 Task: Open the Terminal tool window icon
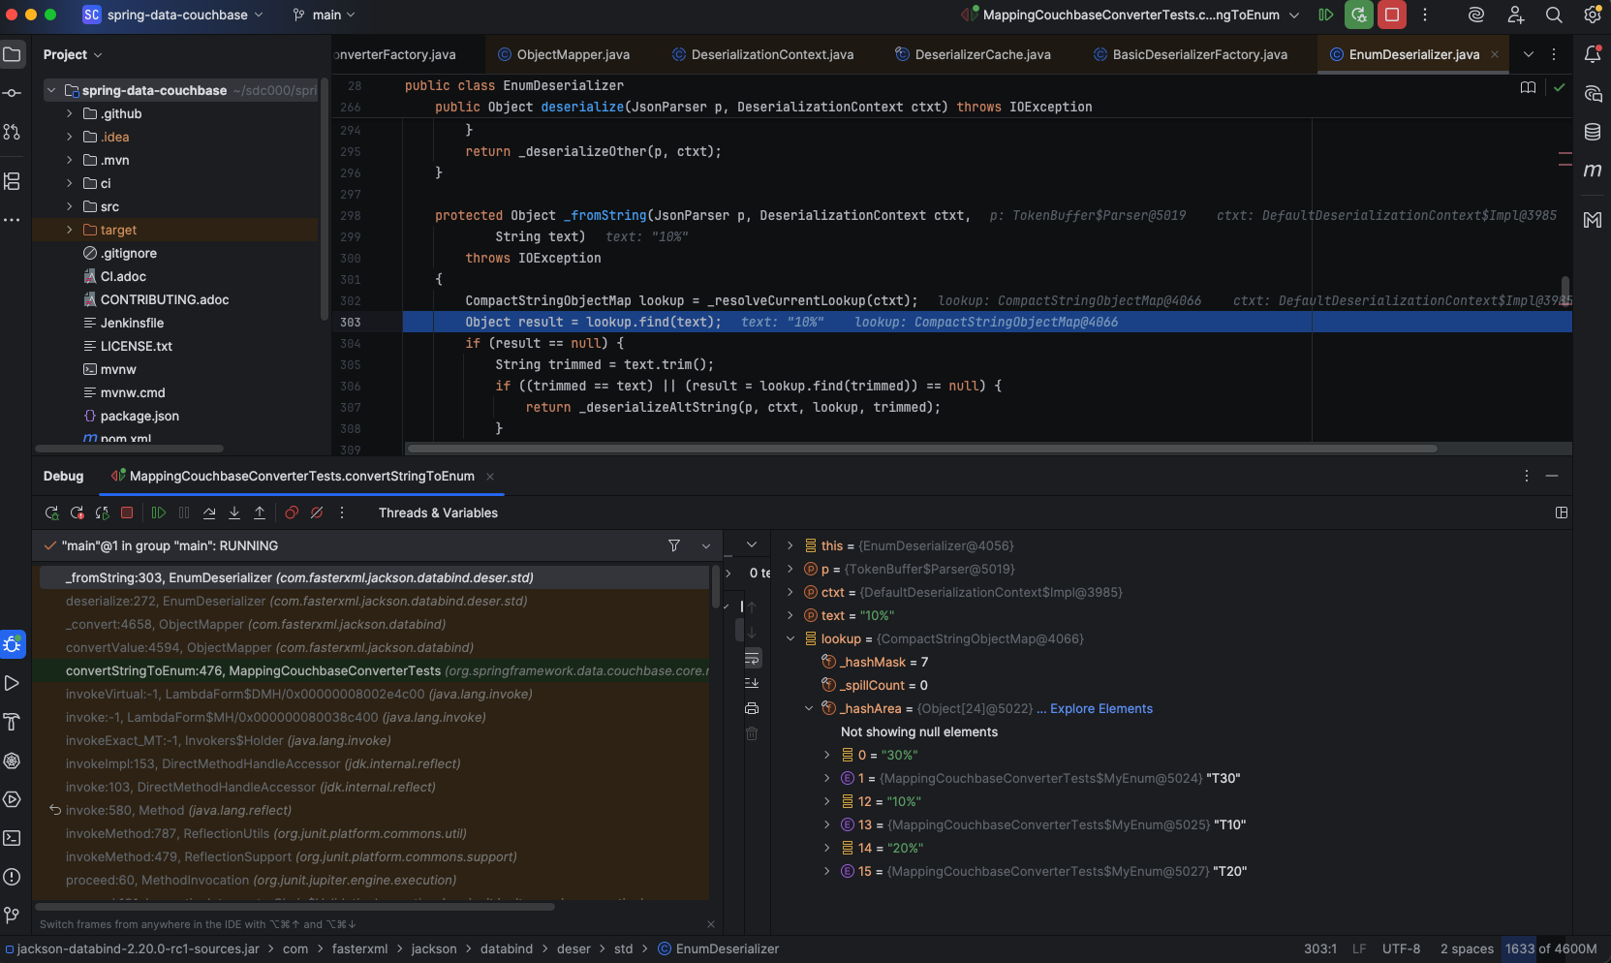[12, 838]
